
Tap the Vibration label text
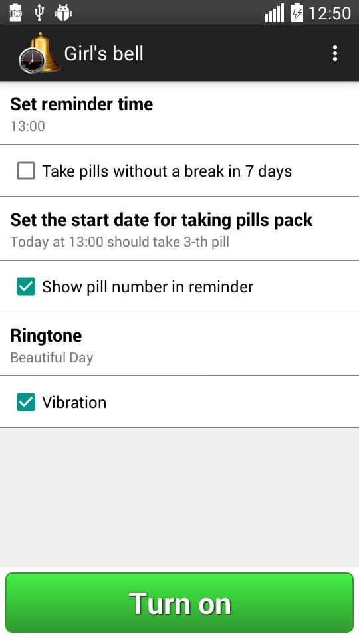coord(74,403)
